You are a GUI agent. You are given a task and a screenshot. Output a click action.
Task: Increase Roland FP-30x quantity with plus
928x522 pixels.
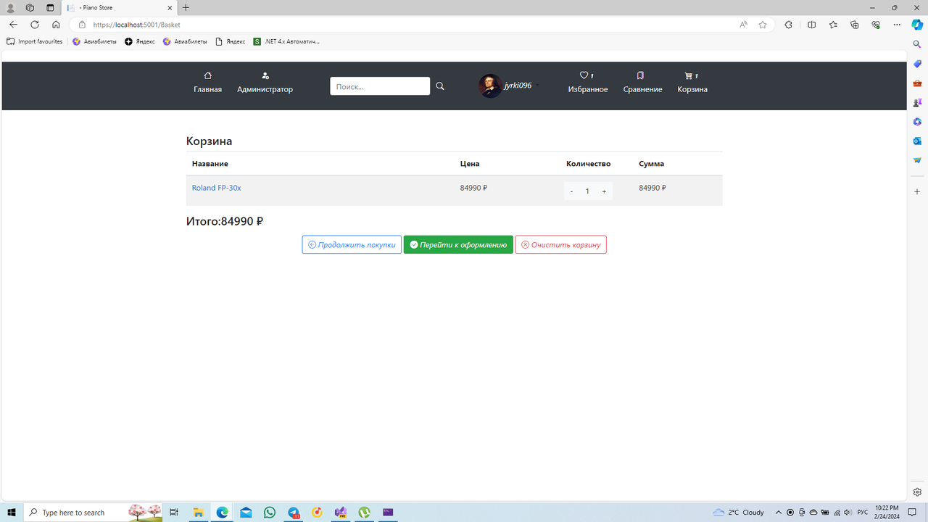604,191
